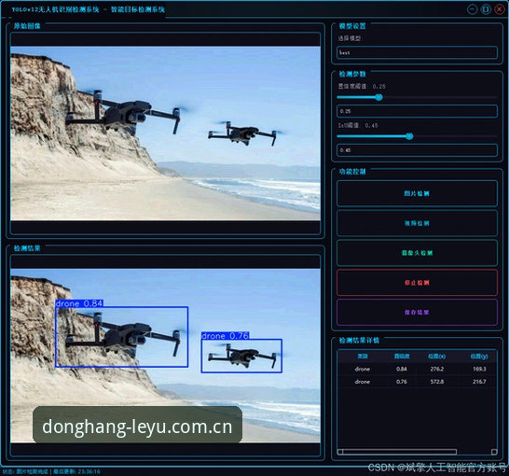Open the model selection dropdown showing best
The image size is (509, 476).
pos(417,52)
